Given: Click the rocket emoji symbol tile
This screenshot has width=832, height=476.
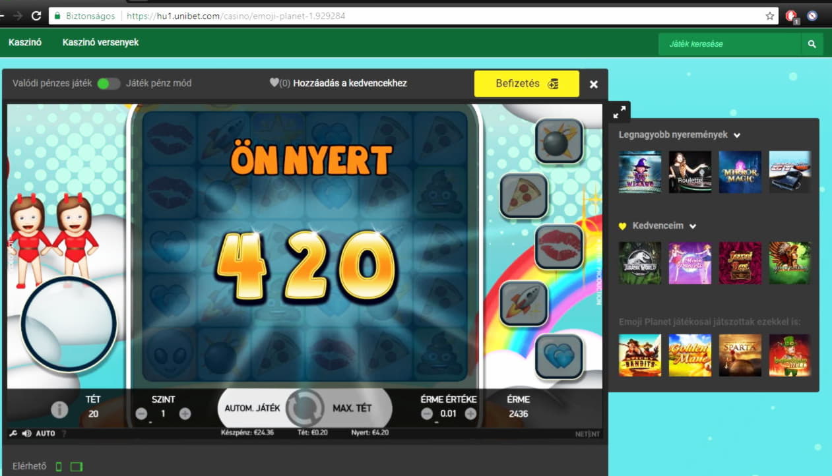Looking at the screenshot, I should [524, 303].
